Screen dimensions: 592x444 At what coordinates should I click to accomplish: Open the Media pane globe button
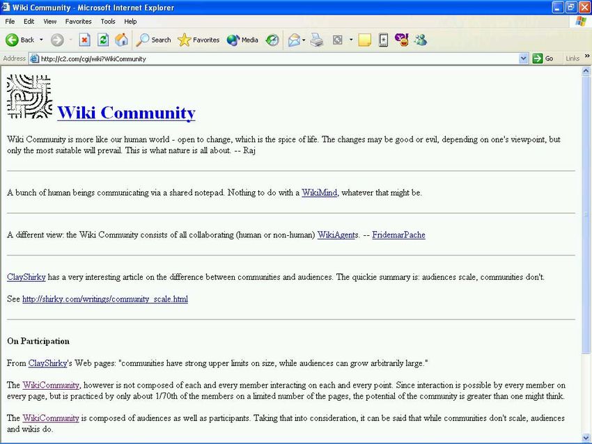[242, 40]
